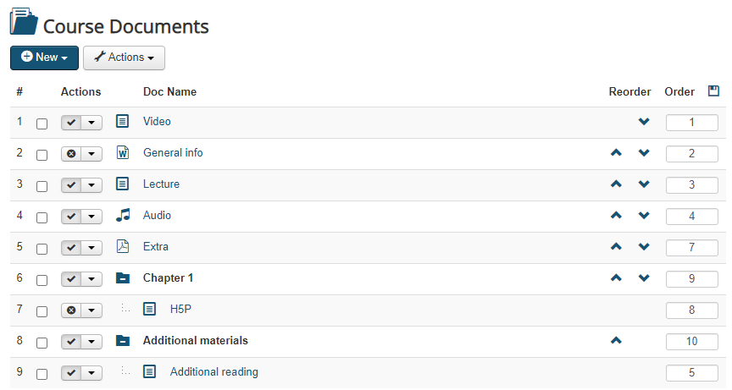Check the box for Additional reading

pos(42,374)
